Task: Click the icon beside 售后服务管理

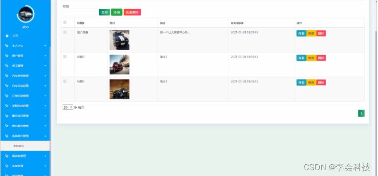Action: tap(7, 126)
